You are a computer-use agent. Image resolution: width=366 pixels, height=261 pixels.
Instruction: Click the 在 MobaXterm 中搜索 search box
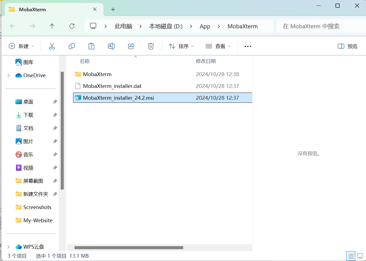coord(321,26)
